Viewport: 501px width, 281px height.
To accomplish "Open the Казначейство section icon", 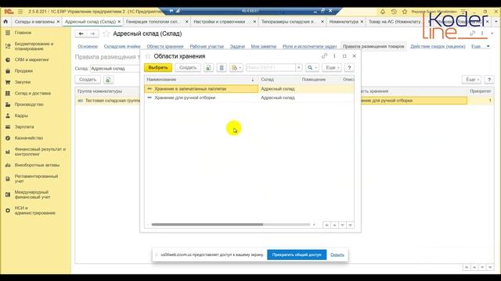I will click(8, 138).
